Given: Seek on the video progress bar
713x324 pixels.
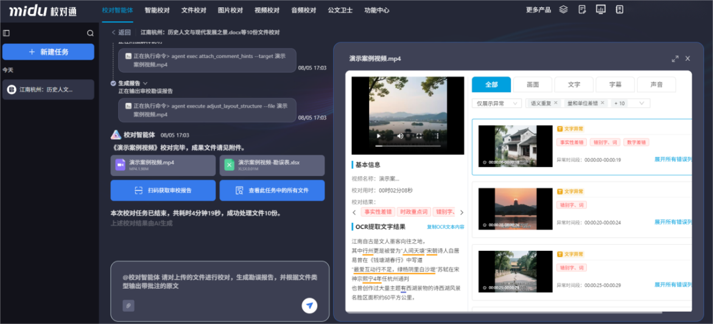Looking at the screenshot, I should click(408, 146).
